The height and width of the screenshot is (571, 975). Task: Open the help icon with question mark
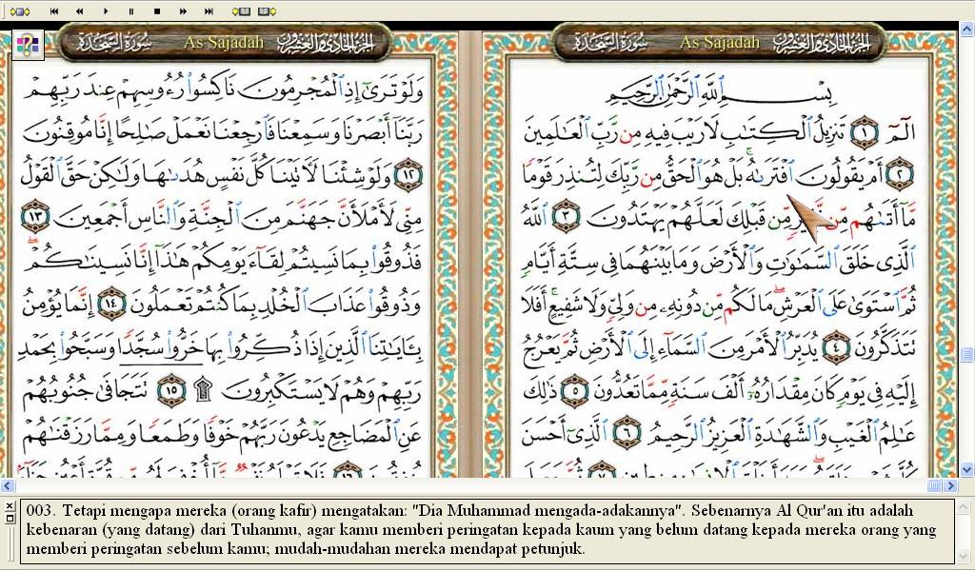coord(28,45)
